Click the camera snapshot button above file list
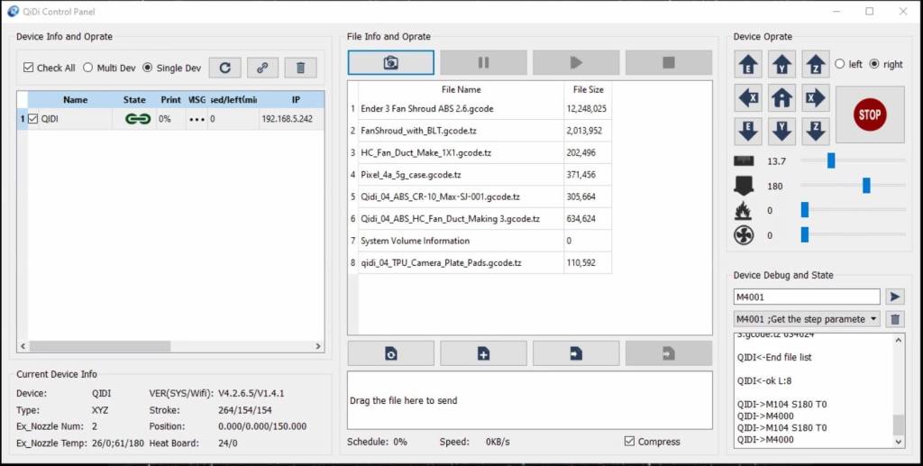 point(391,62)
